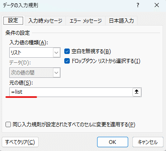Viewport: 166px width, 151px height.
Task: Click the リスト combo box
Action: coord(35,53)
